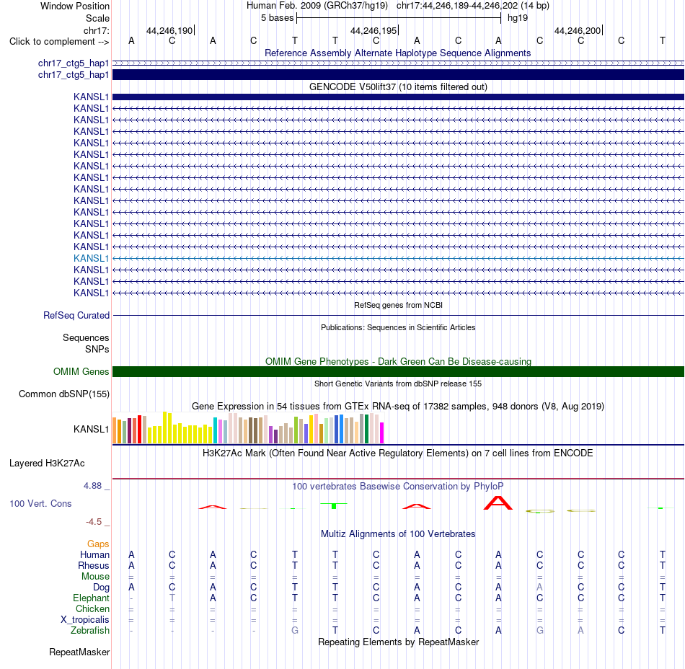The width and height of the screenshot is (685, 669).
Task: Click the faded T in the Elephant row
Action: pos(172,598)
